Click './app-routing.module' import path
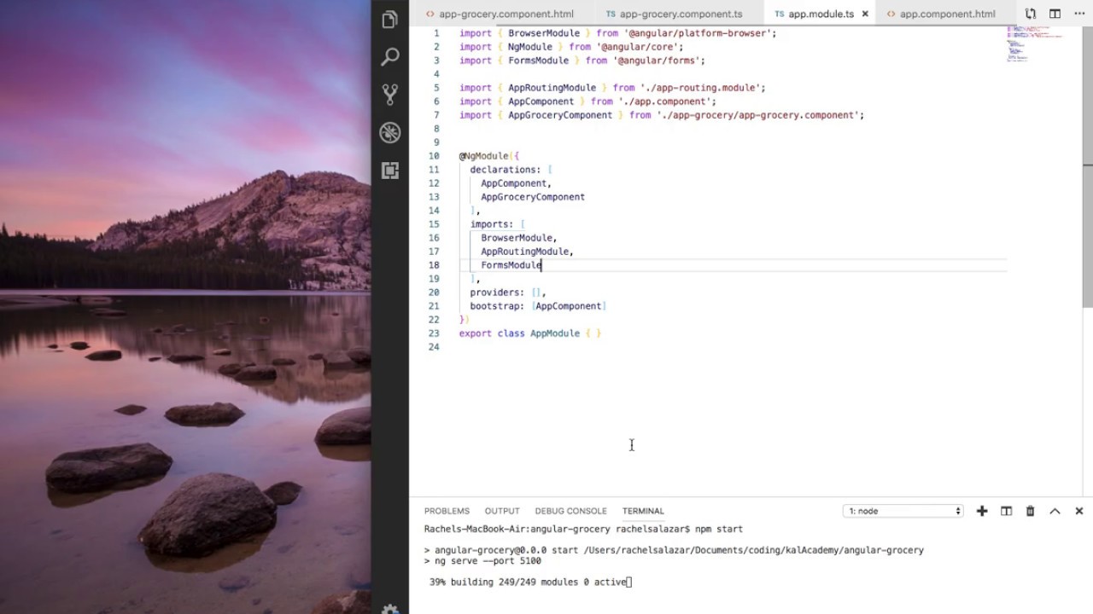 point(700,88)
